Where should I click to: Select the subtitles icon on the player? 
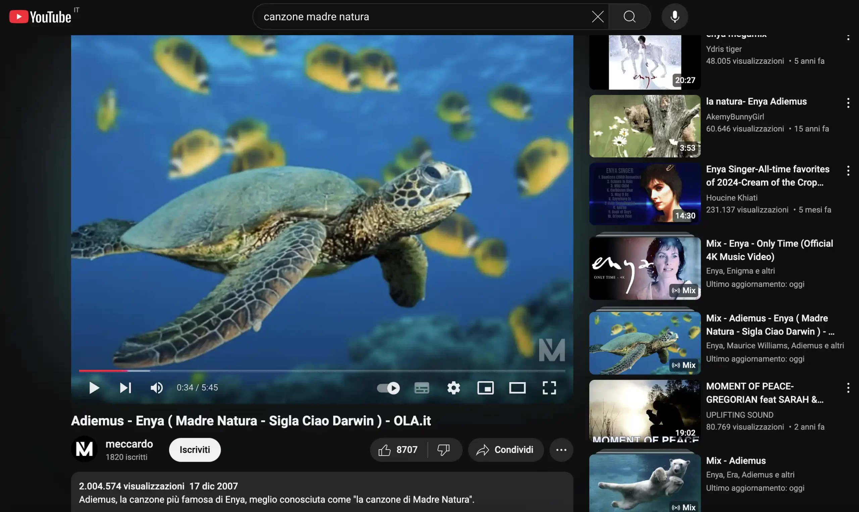pos(421,388)
